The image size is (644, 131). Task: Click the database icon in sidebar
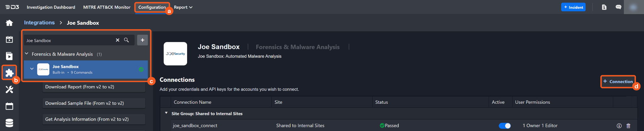click(x=9, y=123)
